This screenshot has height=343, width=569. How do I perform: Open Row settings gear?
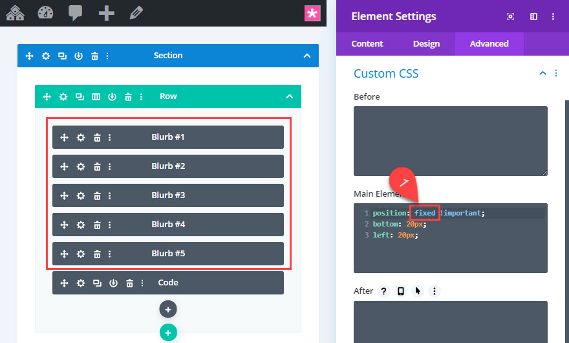[x=63, y=96]
